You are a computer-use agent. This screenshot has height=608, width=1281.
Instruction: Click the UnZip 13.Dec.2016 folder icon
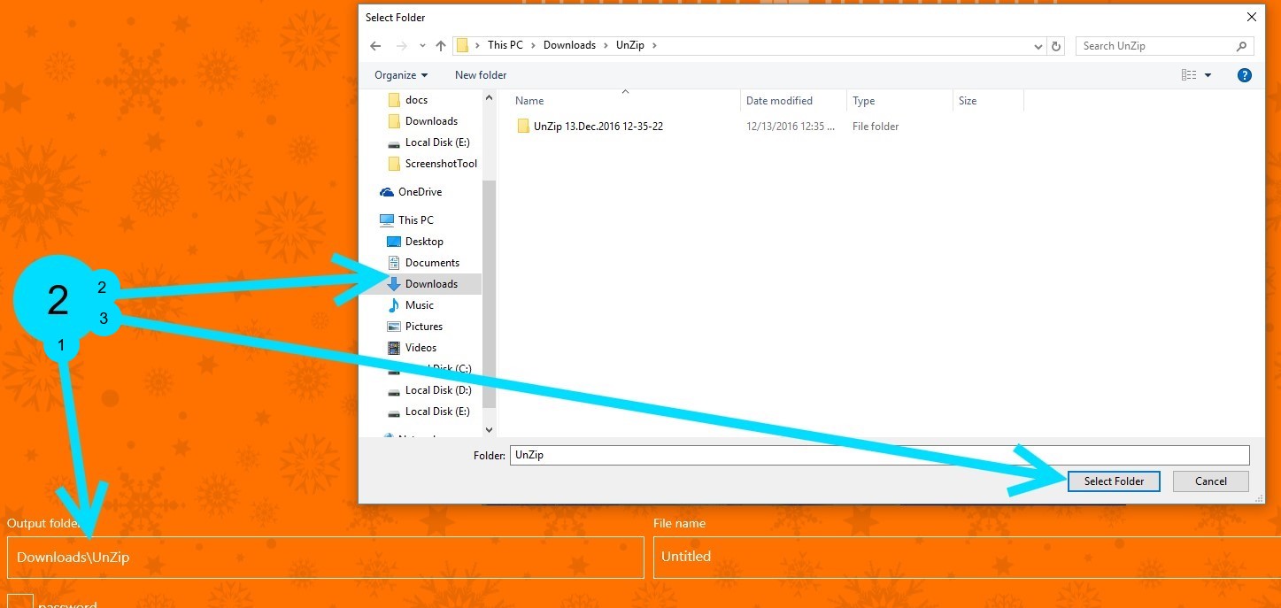point(523,127)
